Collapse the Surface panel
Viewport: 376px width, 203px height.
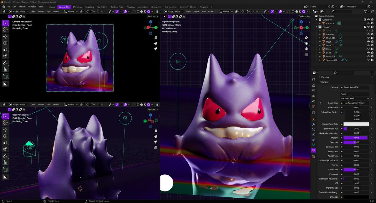[320, 82]
